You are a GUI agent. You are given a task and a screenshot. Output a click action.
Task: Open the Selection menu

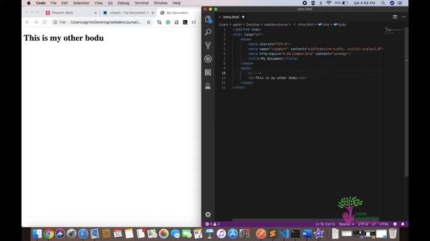tap(81, 3)
